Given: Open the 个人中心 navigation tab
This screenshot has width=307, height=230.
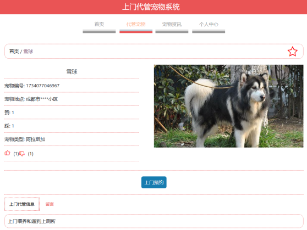Looking at the screenshot, I should (209, 24).
